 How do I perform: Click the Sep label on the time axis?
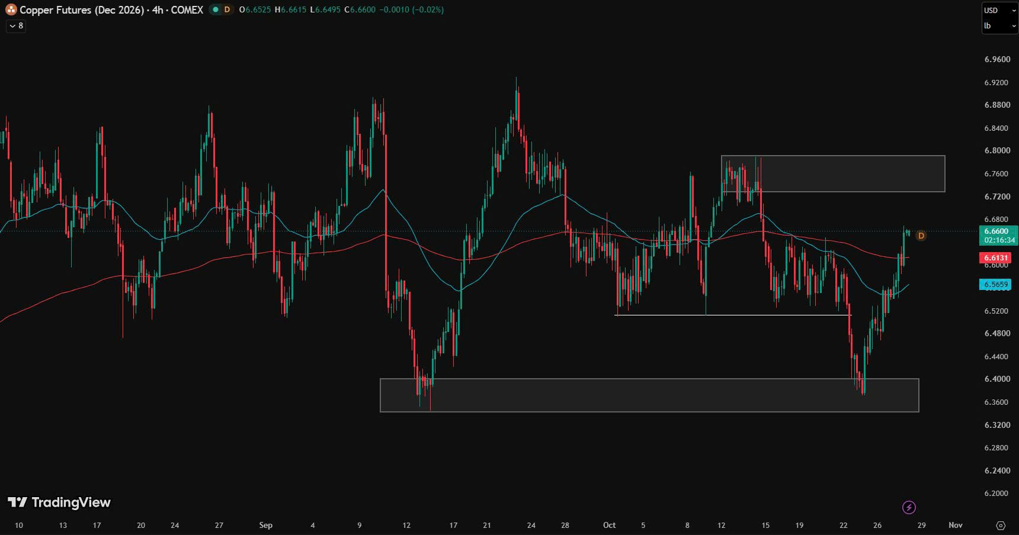click(x=265, y=525)
